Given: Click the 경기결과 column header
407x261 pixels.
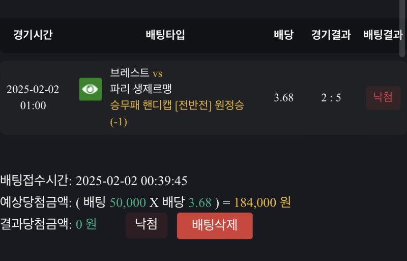Looking at the screenshot, I should point(331,35).
